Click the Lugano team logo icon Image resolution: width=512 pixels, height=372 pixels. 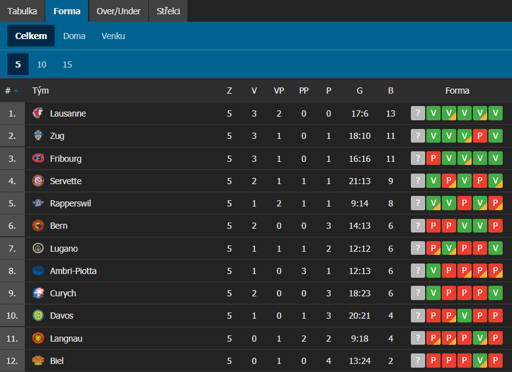click(38, 249)
